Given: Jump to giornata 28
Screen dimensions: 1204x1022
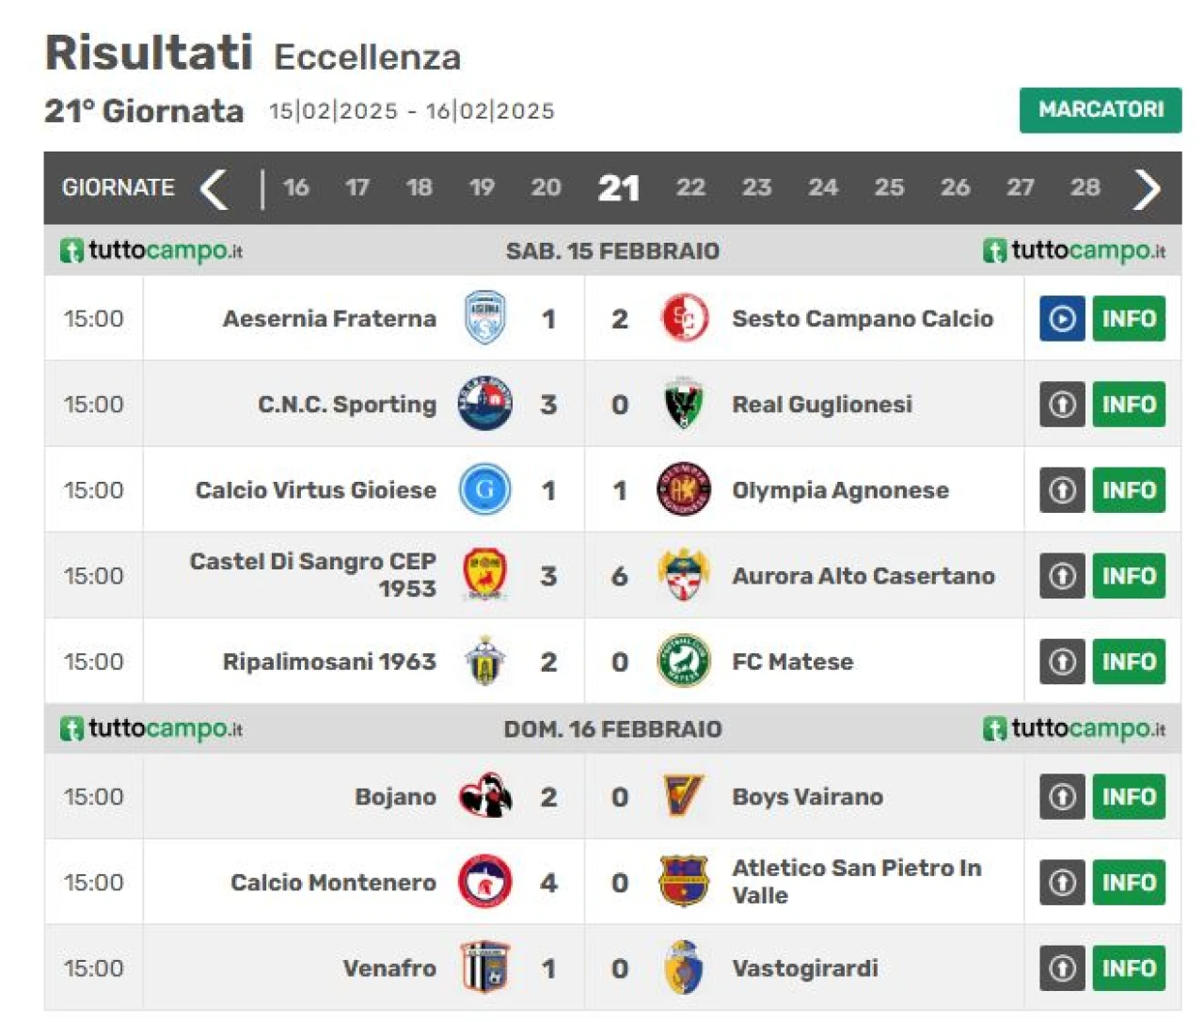Looking at the screenshot, I should 1085,187.
